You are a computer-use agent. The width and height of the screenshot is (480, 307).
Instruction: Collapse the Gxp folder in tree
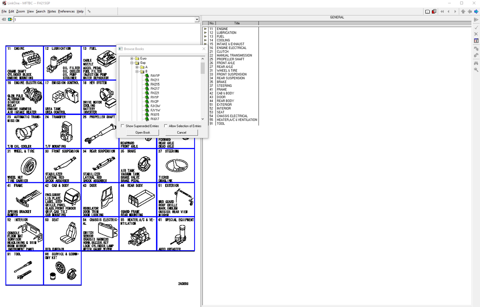132,63
